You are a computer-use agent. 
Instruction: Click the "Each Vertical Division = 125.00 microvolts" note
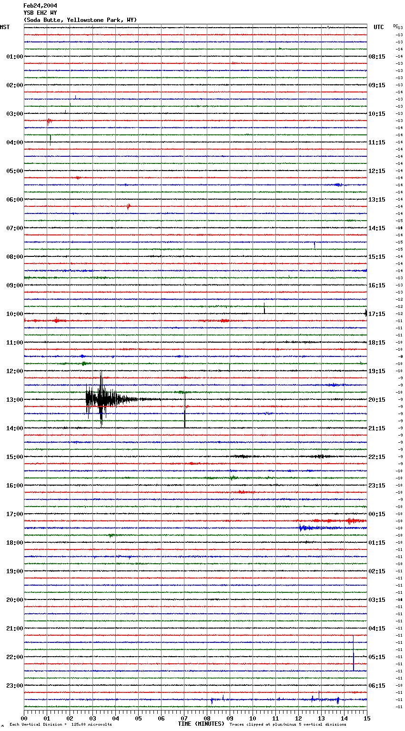point(61,725)
